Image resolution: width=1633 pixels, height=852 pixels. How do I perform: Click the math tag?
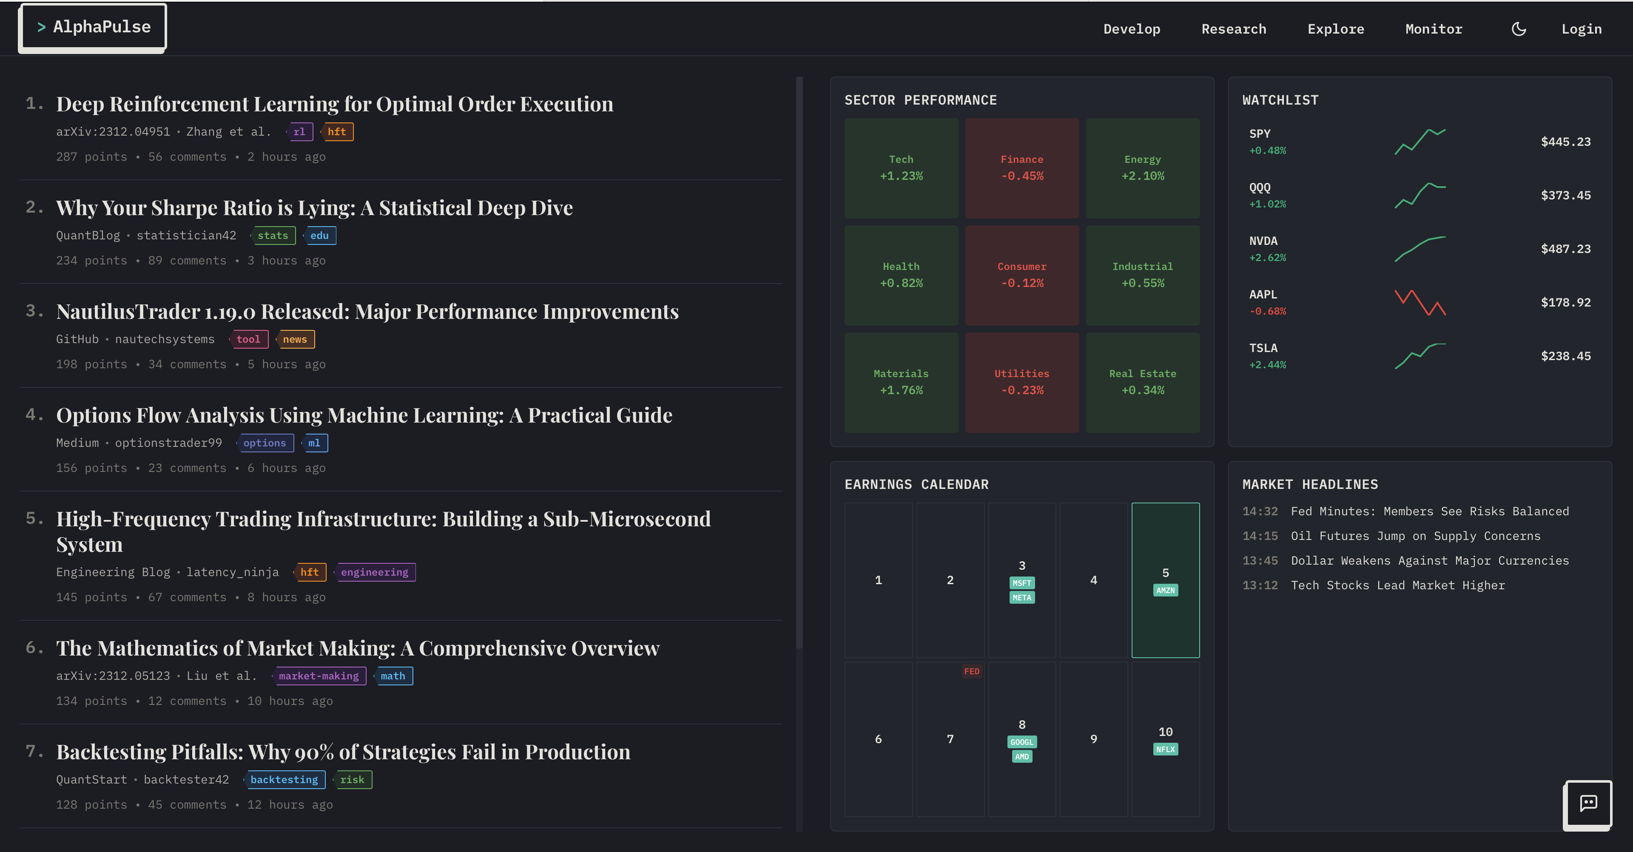pyautogui.click(x=393, y=676)
